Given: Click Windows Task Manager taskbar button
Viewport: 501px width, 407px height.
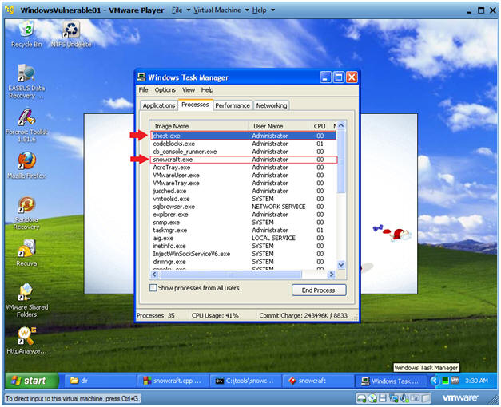Looking at the screenshot, I should [x=391, y=381].
